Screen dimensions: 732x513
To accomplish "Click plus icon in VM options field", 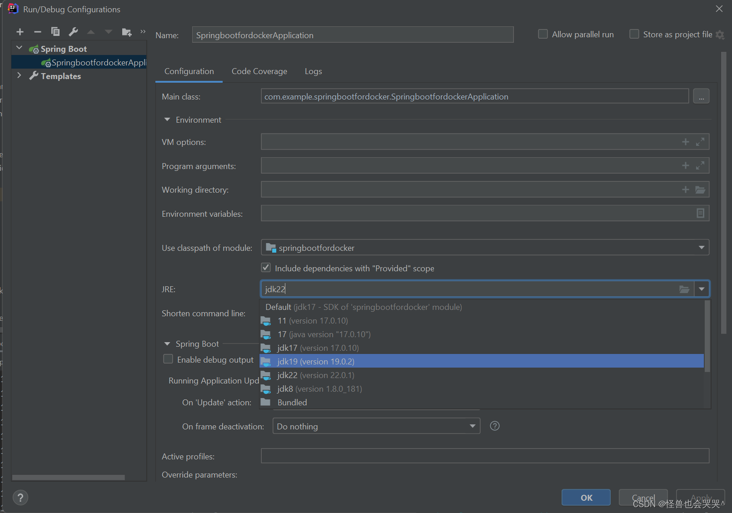I will coord(686,142).
